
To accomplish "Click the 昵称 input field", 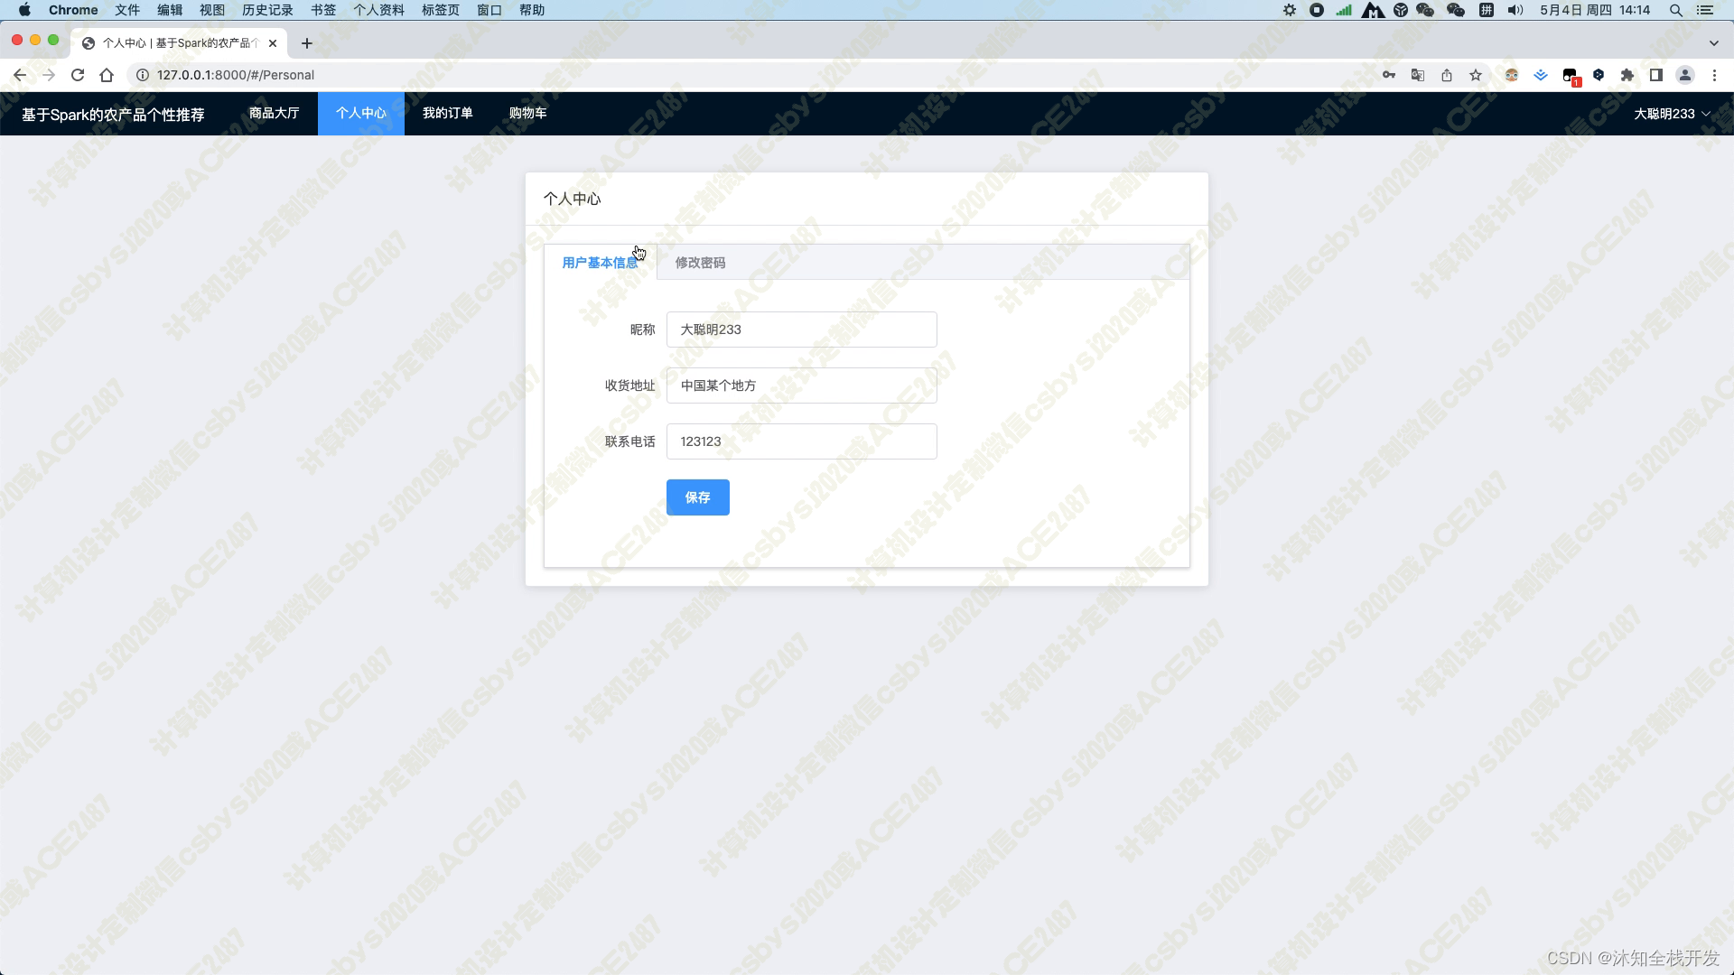I will pos(802,330).
